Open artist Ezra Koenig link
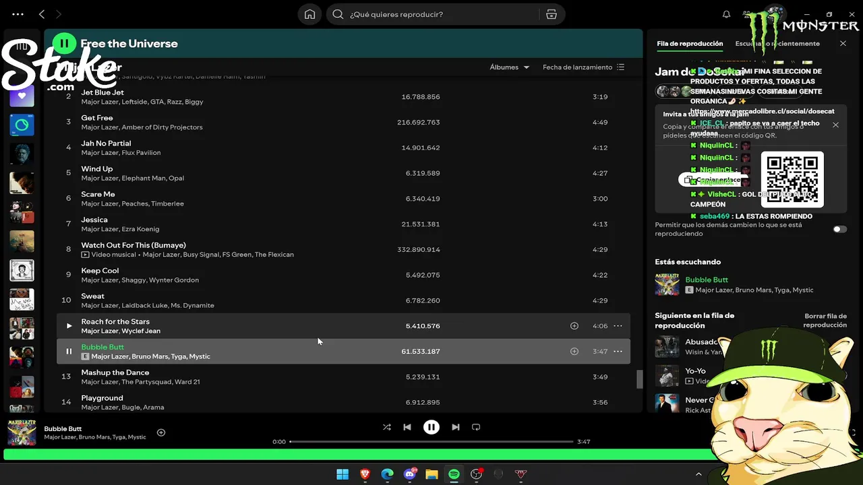The image size is (863, 485). 140,229
